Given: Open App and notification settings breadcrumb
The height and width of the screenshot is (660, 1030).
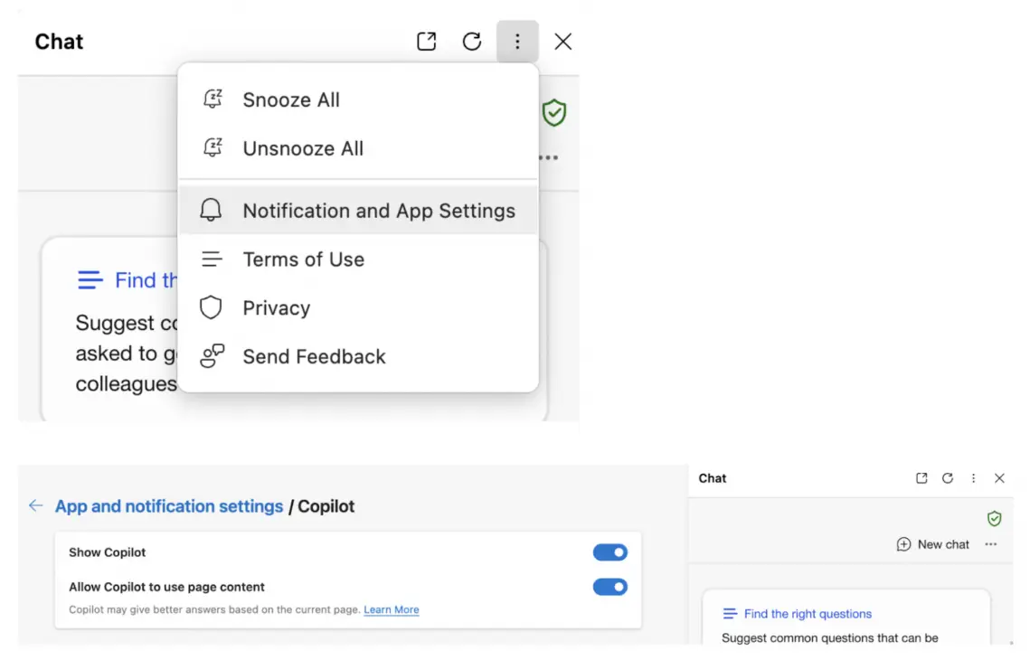Looking at the screenshot, I should (169, 506).
